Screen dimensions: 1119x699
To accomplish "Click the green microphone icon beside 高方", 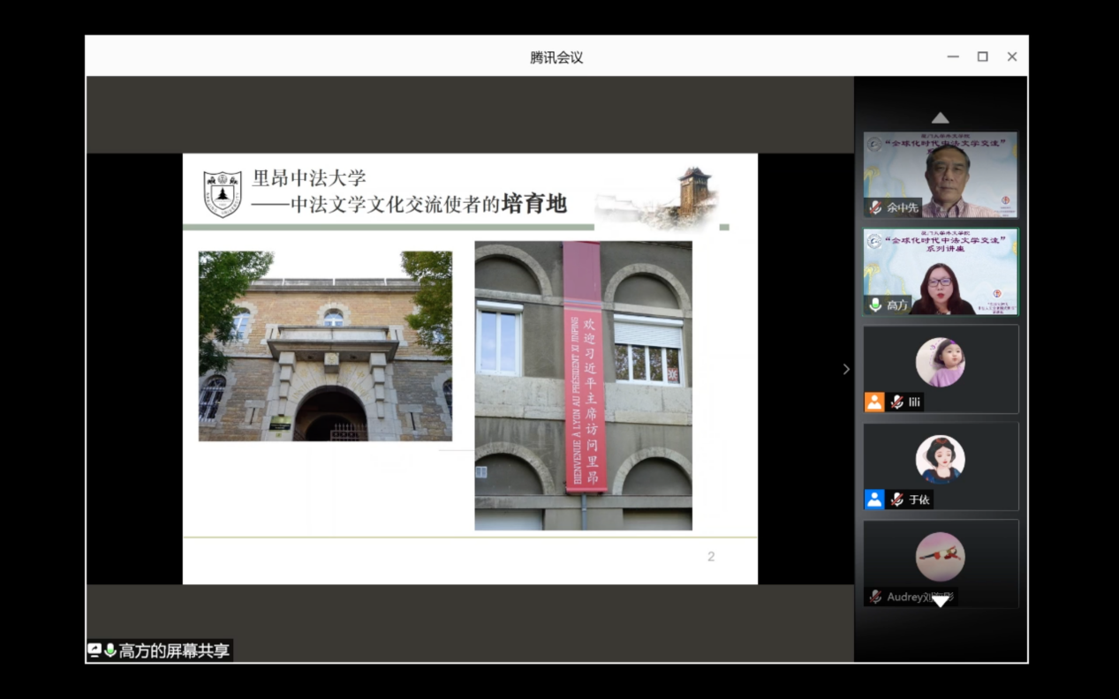I will pos(875,304).
